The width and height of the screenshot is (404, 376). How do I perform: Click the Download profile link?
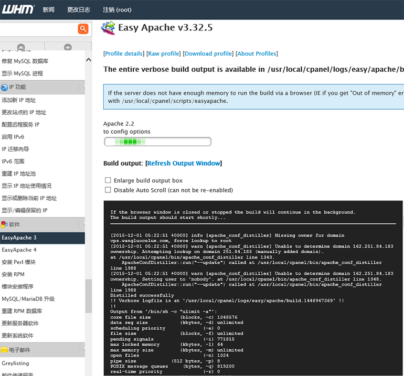coord(208,53)
